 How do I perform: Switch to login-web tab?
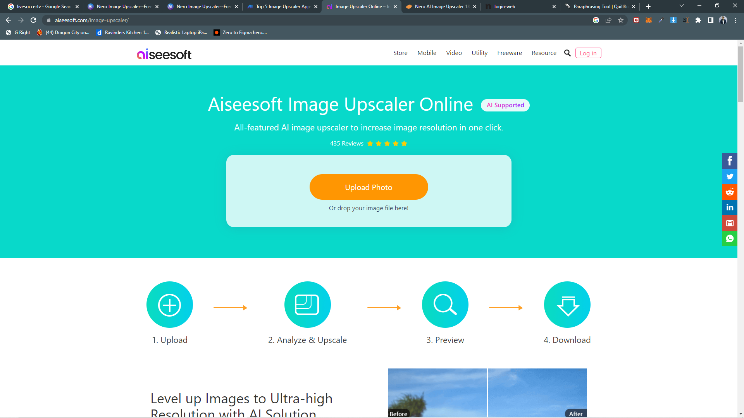tap(520, 7)
